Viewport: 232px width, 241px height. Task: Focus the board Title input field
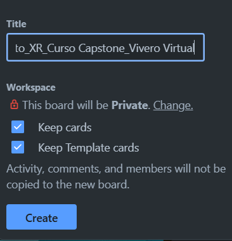[x=105, y=48]
